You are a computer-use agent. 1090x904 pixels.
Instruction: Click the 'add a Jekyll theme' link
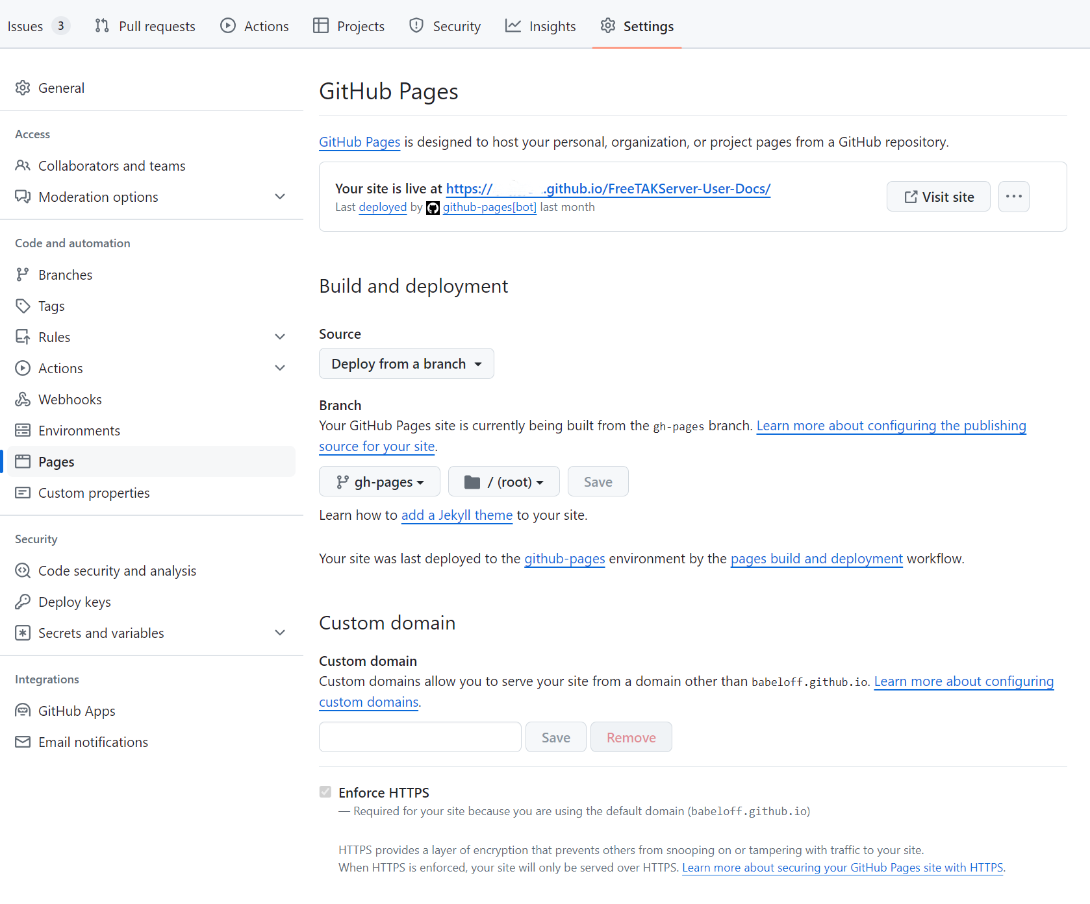point(457,515)
